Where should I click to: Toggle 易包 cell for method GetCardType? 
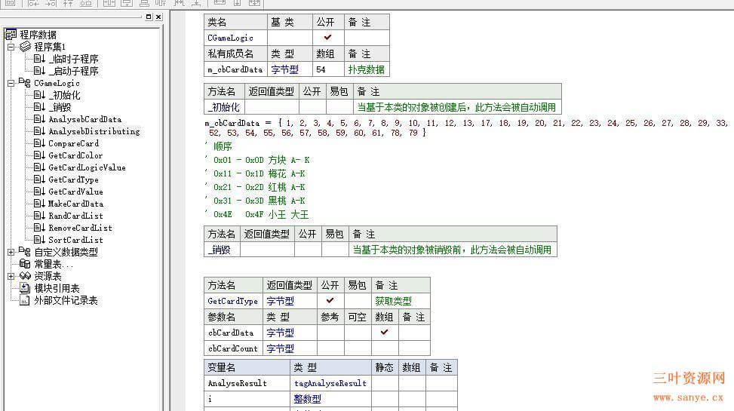[x=358, y=301]
